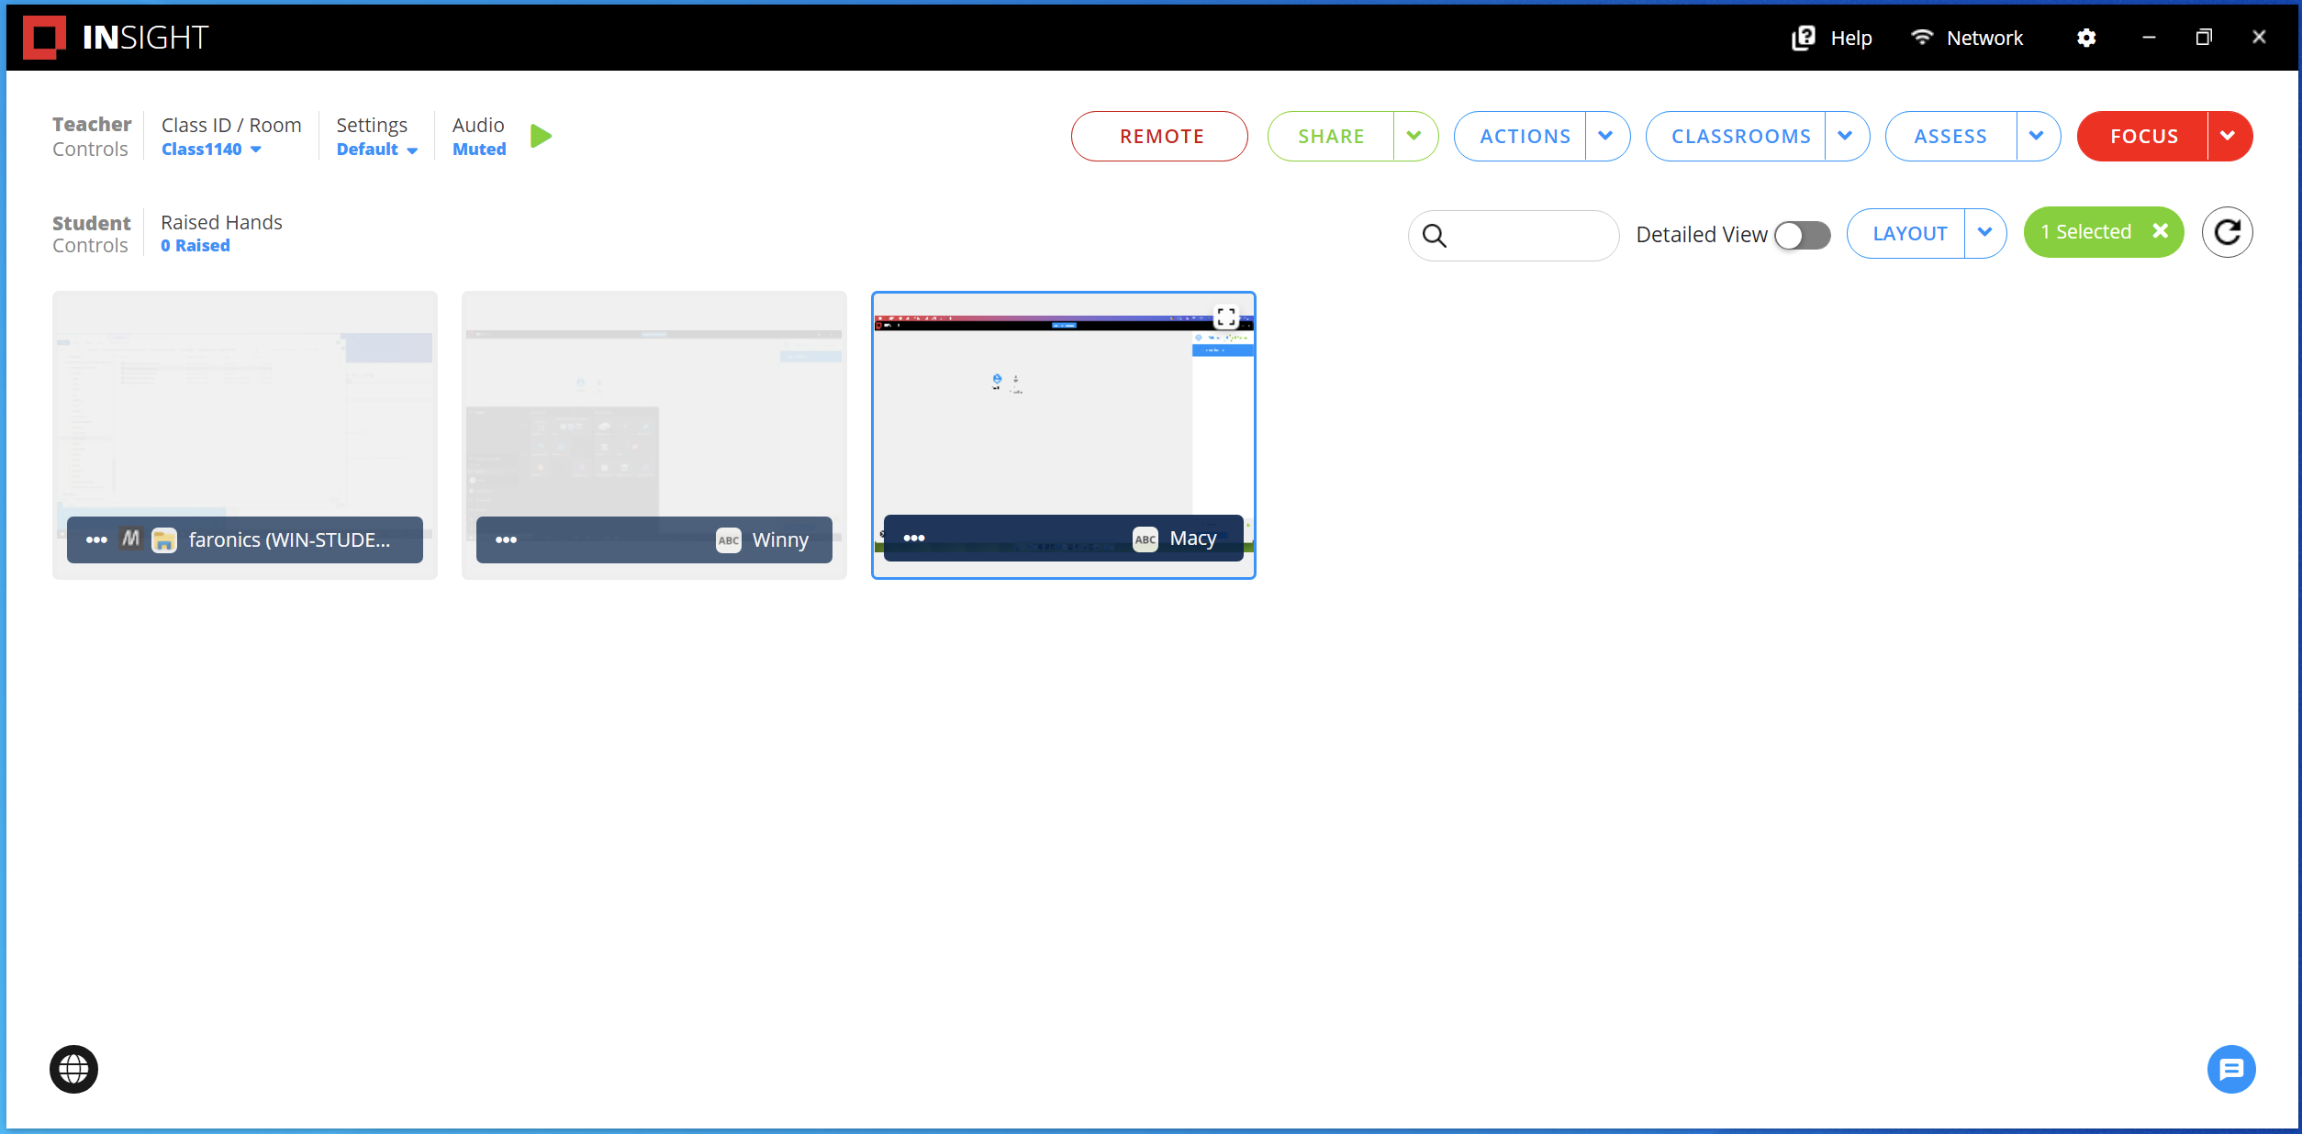Image resolution: width=2302 pixels, height=1134 pixels.
Task: Open the globe language icon
Action: (x=73, y=1069)
